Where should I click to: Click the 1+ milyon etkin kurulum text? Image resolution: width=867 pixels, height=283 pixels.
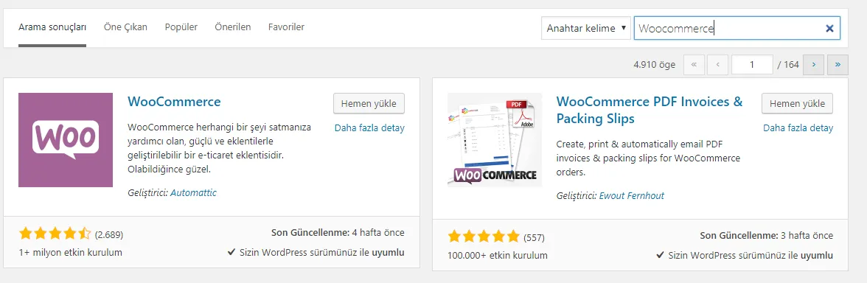(70, 253)
